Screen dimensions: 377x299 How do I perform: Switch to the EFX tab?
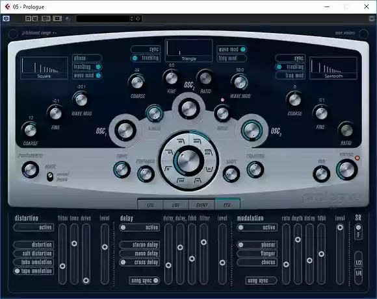(227, 205)
